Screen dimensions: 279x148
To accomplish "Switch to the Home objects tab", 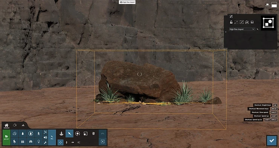I will (6, 125).
